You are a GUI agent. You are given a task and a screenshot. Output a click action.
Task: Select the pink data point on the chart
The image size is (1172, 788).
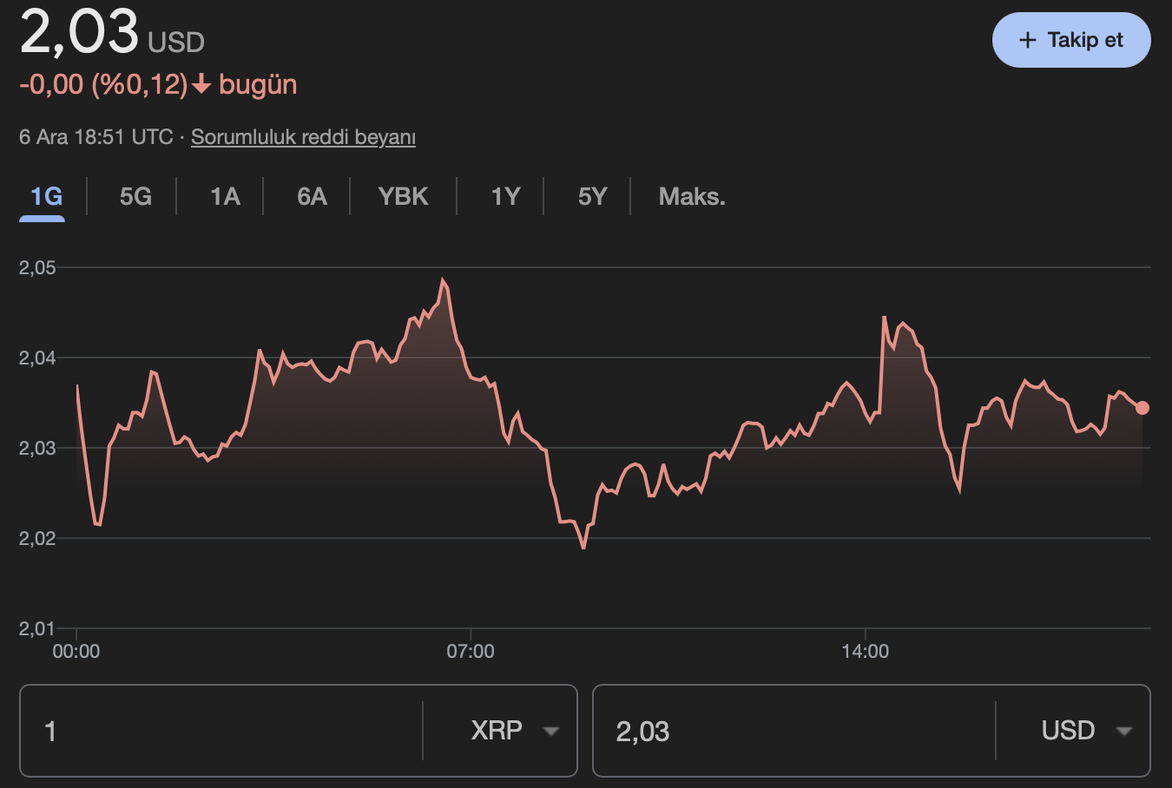pyautogui.click(x=1142, y=406)
